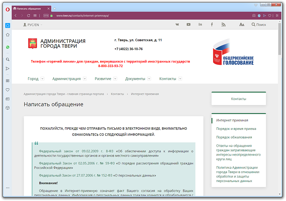This screenshot has height=201, width=286.
Task: Click the 'Администрация города Твери' title
Action: click(x=63, y=43)
